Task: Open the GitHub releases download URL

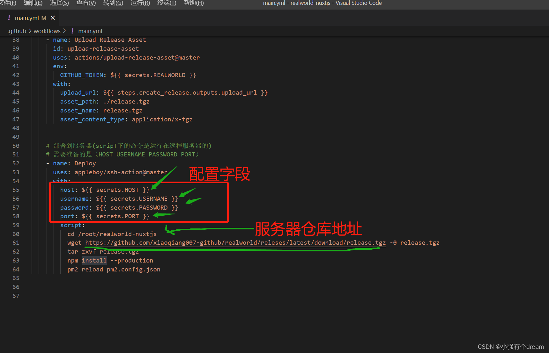Action: tap(235, 243)
